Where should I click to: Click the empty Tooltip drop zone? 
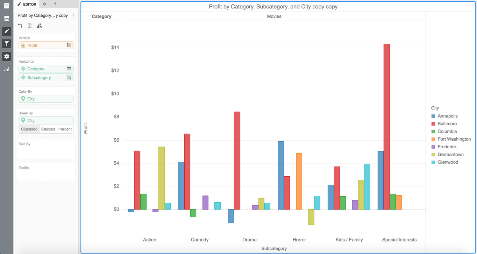(x=46, y=174)
